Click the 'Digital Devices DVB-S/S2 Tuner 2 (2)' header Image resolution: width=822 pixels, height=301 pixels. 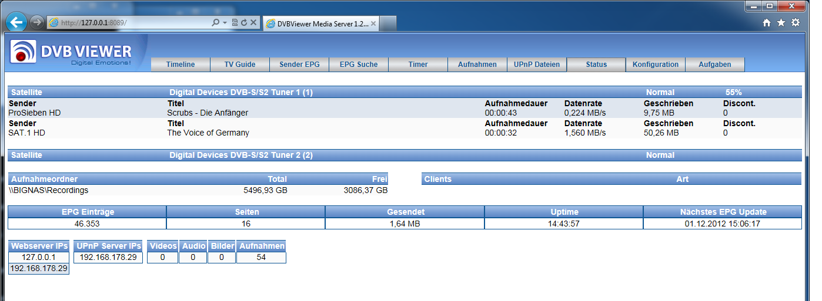click(241, 155)
